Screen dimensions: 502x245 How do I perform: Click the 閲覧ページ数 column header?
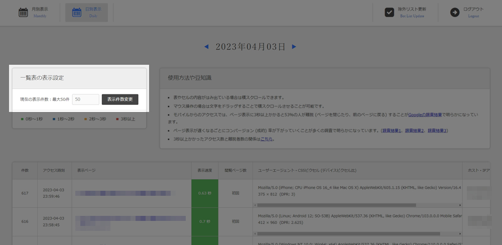[235, 170]
